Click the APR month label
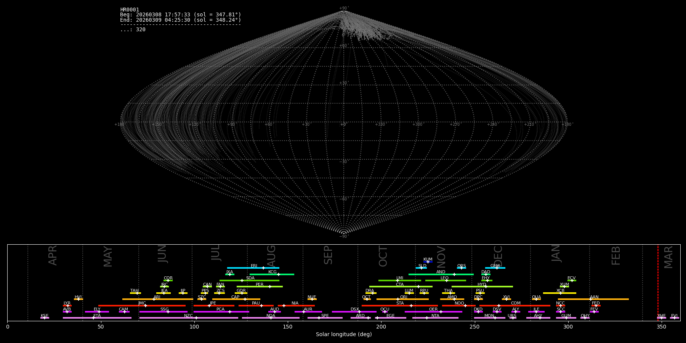The height and width of the screenshot is (343, 686). click(53, 255)
